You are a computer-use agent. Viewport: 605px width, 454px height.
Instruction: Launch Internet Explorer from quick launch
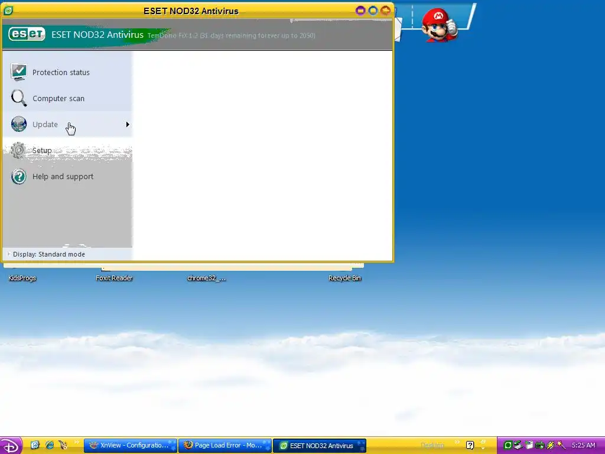click(x=50, y=445)
